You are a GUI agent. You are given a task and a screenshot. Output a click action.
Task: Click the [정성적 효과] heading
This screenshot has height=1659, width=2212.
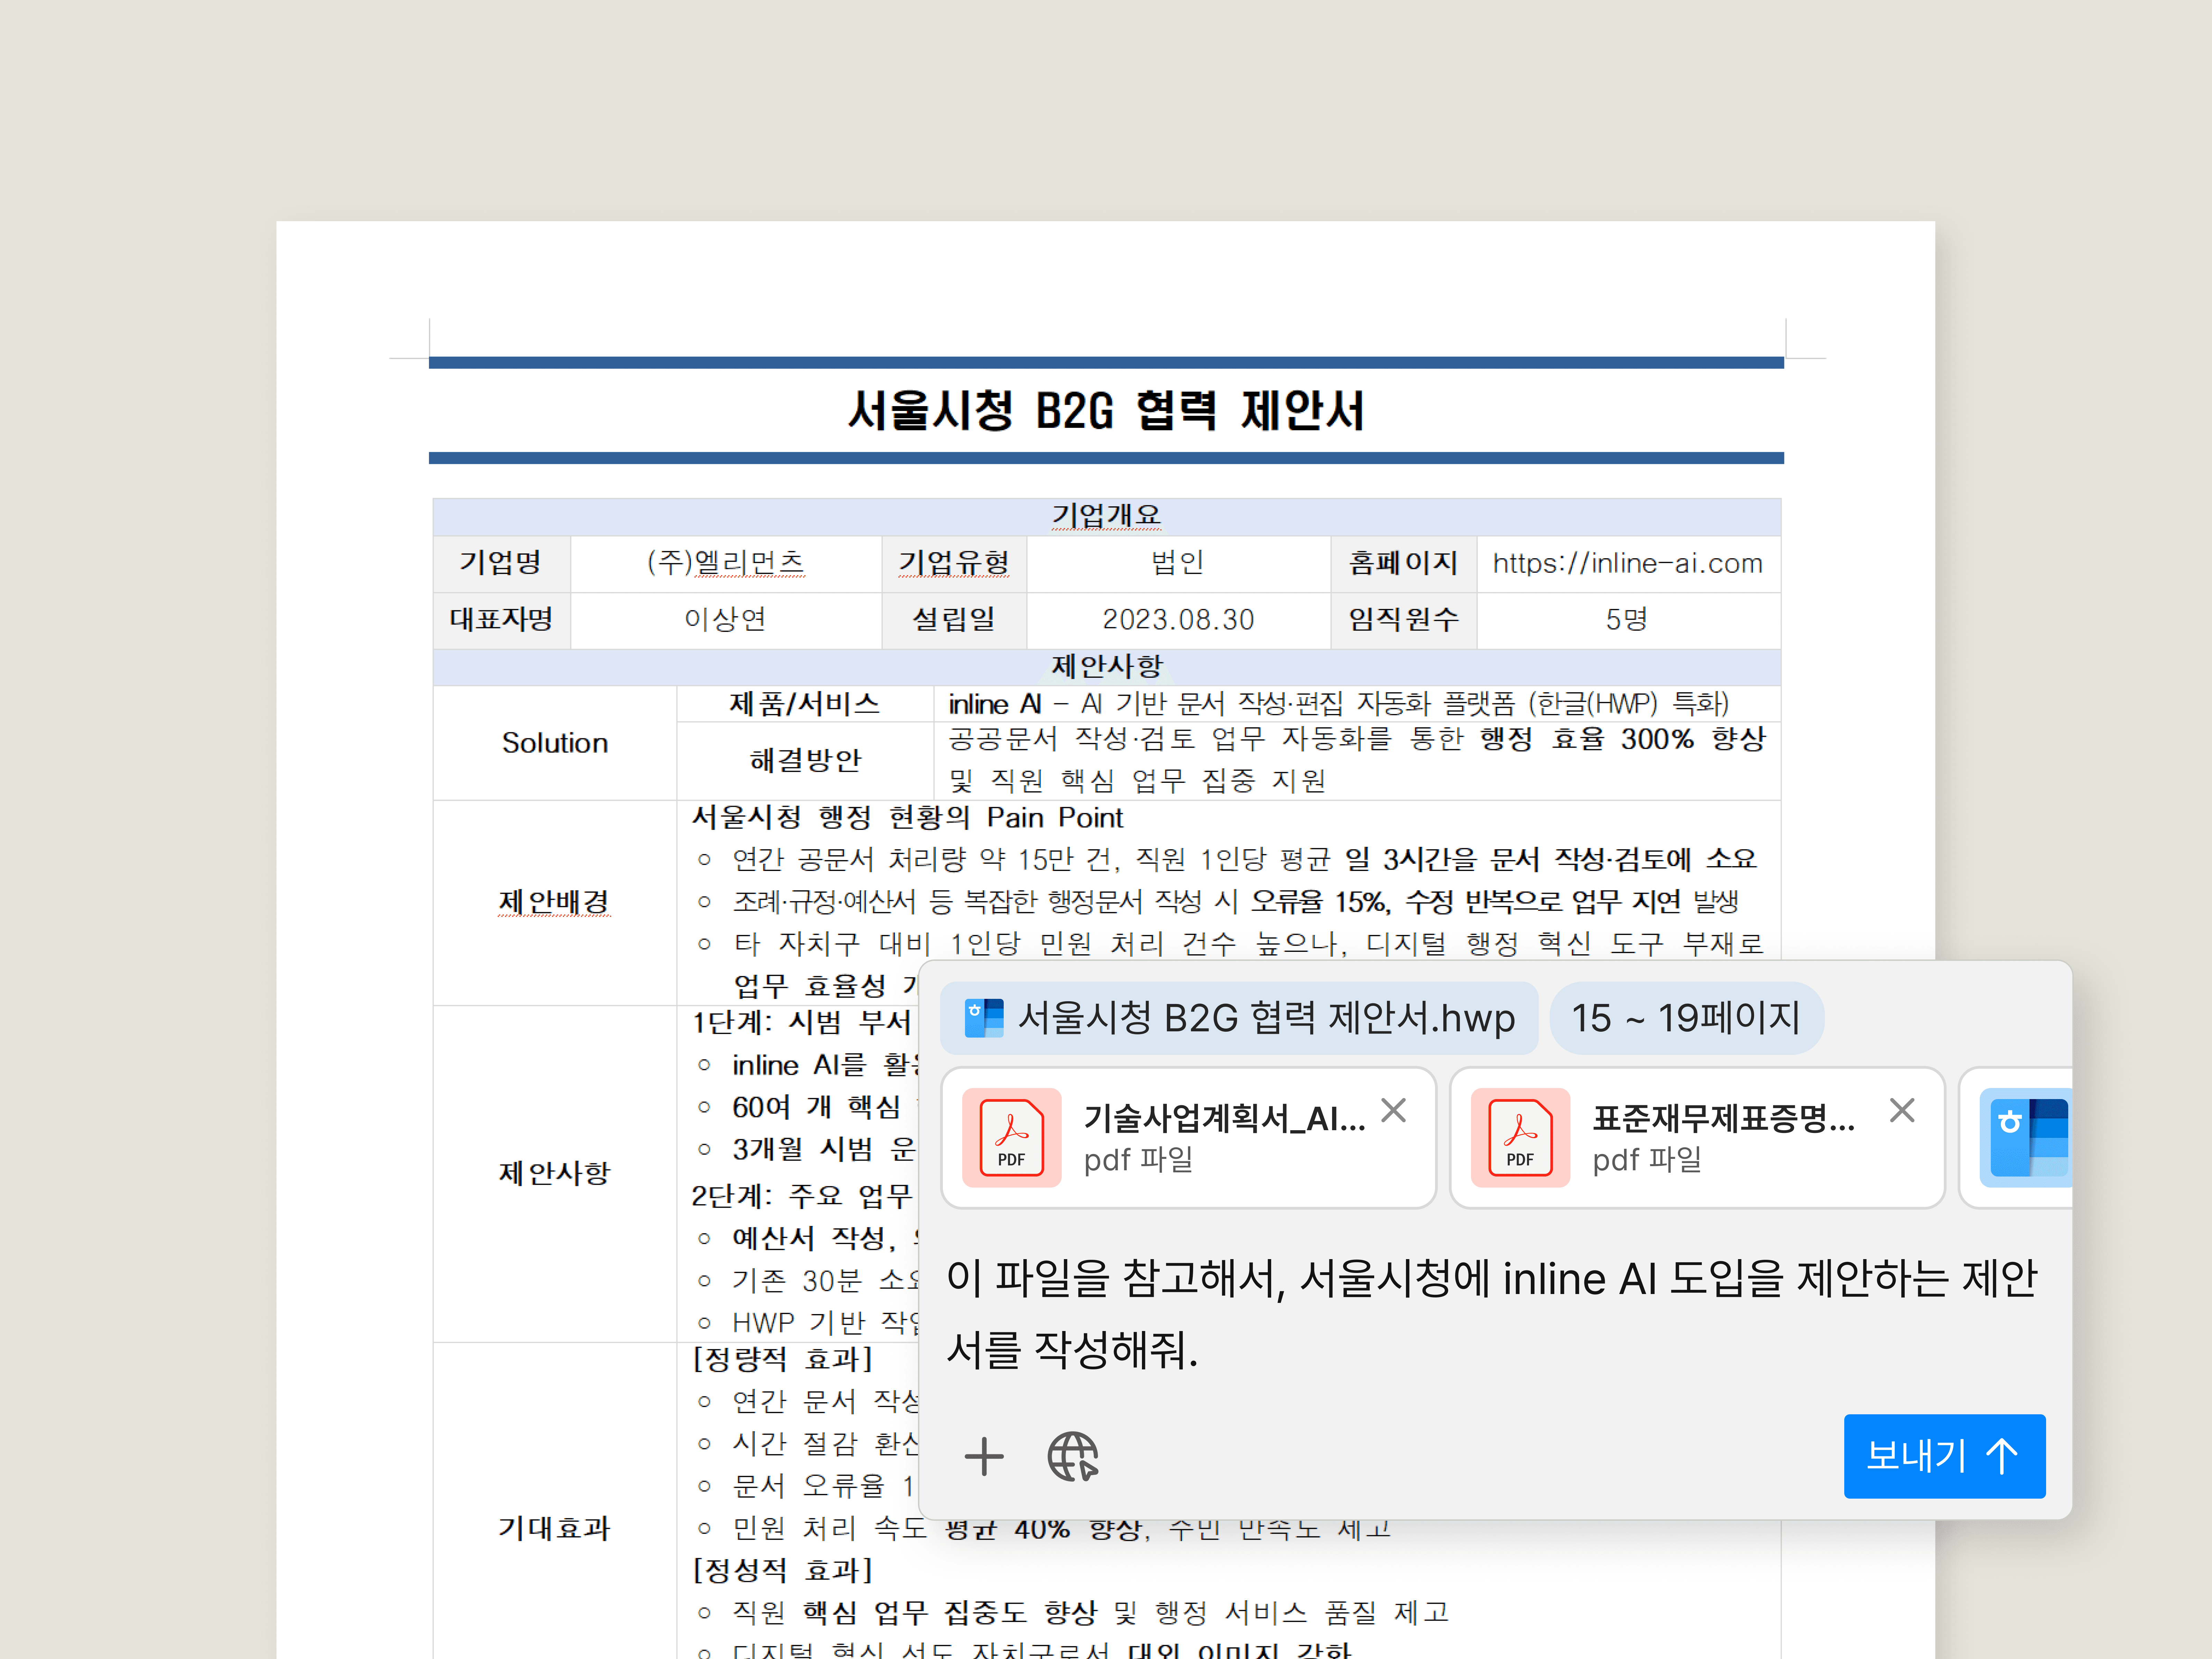pos(782,1570)
